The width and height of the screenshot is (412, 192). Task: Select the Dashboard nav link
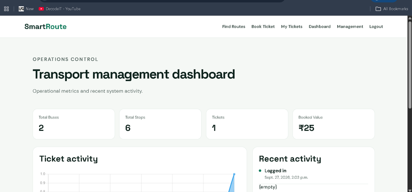319,27
